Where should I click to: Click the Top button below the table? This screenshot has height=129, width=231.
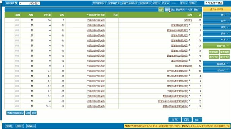197,120
